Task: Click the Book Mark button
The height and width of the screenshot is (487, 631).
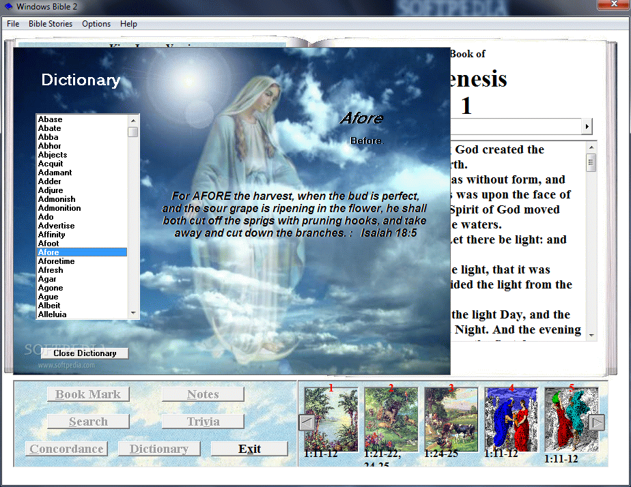Action: [x=88, y=394]
